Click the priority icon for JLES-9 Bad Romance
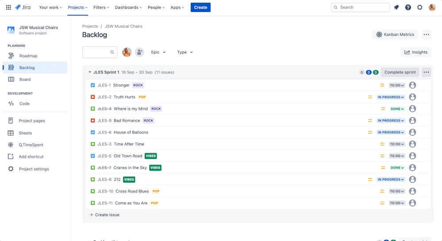 [x=370, y=121]
